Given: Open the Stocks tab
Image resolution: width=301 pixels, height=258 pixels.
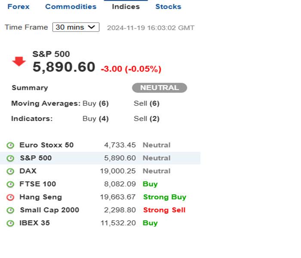Looking at the screenshot, I should pyautogui.click(x=168, y=6).
